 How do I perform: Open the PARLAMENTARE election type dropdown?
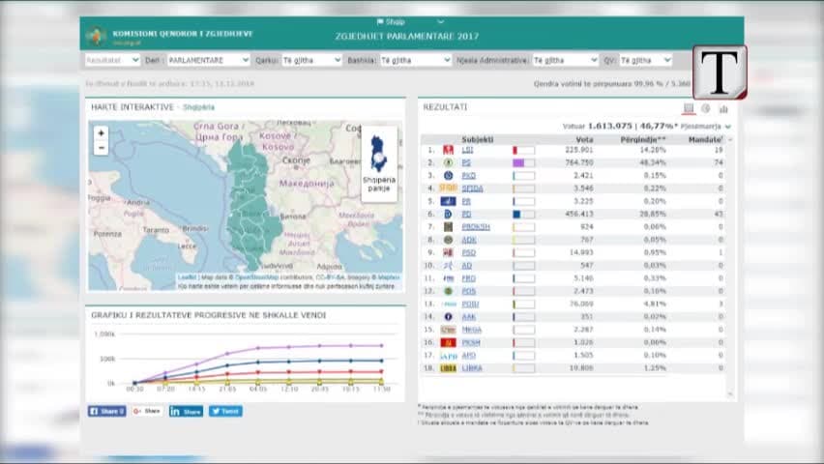pos(209,61)
